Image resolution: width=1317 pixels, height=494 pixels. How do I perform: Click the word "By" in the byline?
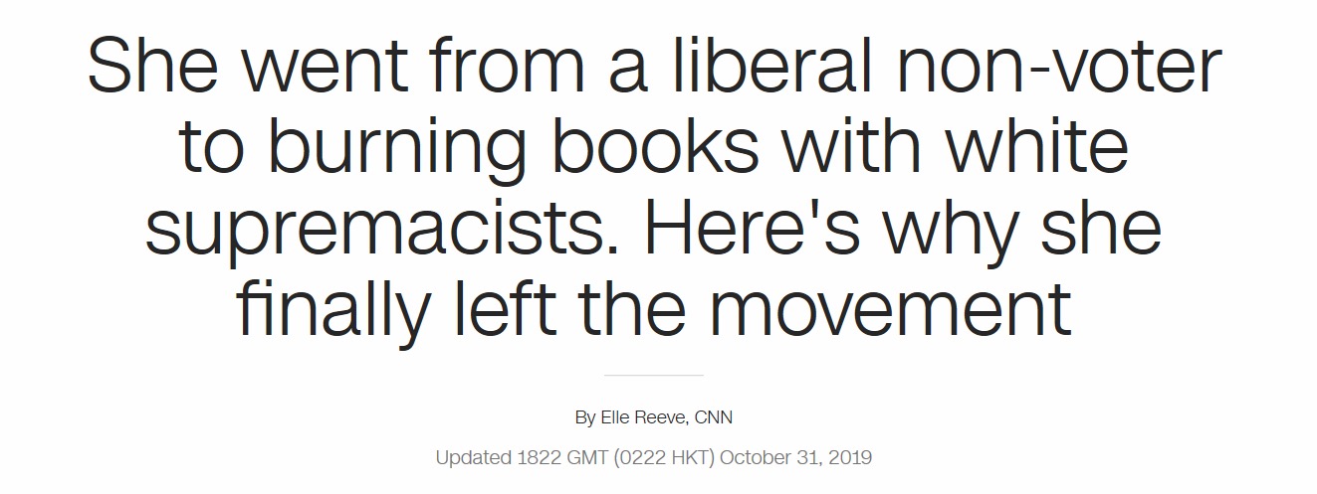click(585, 417)
